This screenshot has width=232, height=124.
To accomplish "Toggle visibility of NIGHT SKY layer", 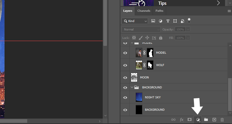I will pos(125,97).
